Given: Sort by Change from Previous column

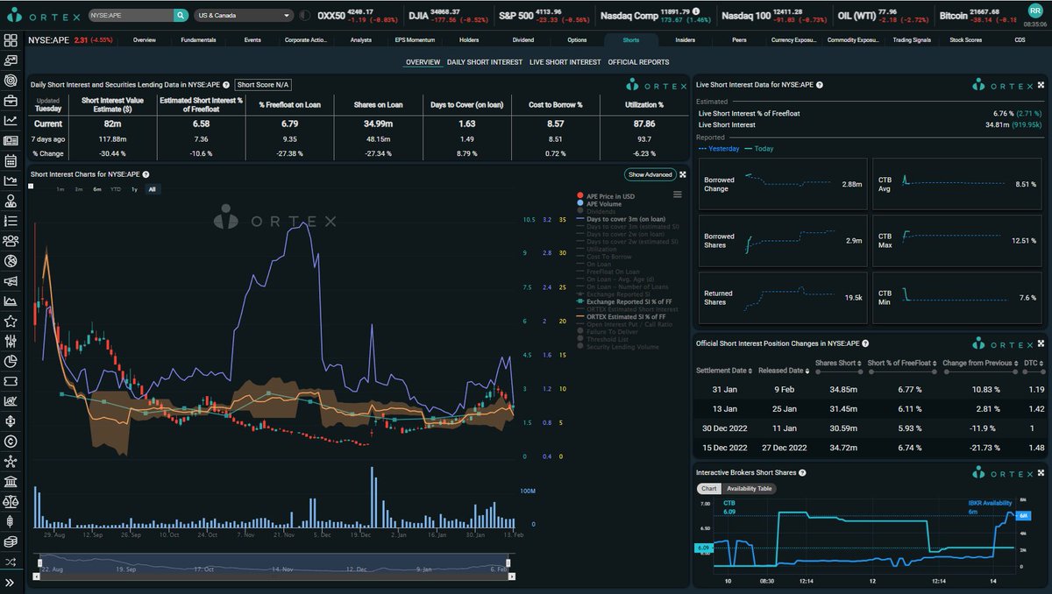Looking at the screenshot, I should pos(979,363).
